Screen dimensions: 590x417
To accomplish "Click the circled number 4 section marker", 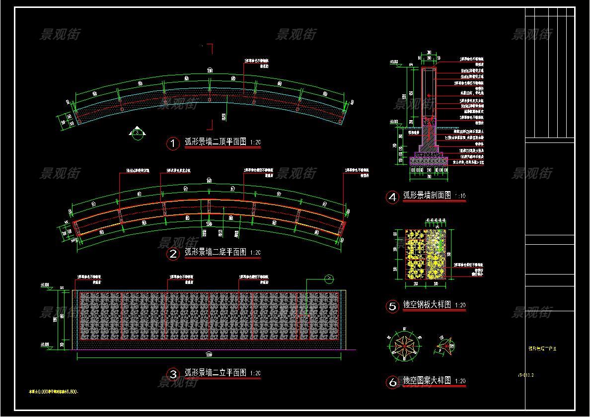I will coord(392,197).
